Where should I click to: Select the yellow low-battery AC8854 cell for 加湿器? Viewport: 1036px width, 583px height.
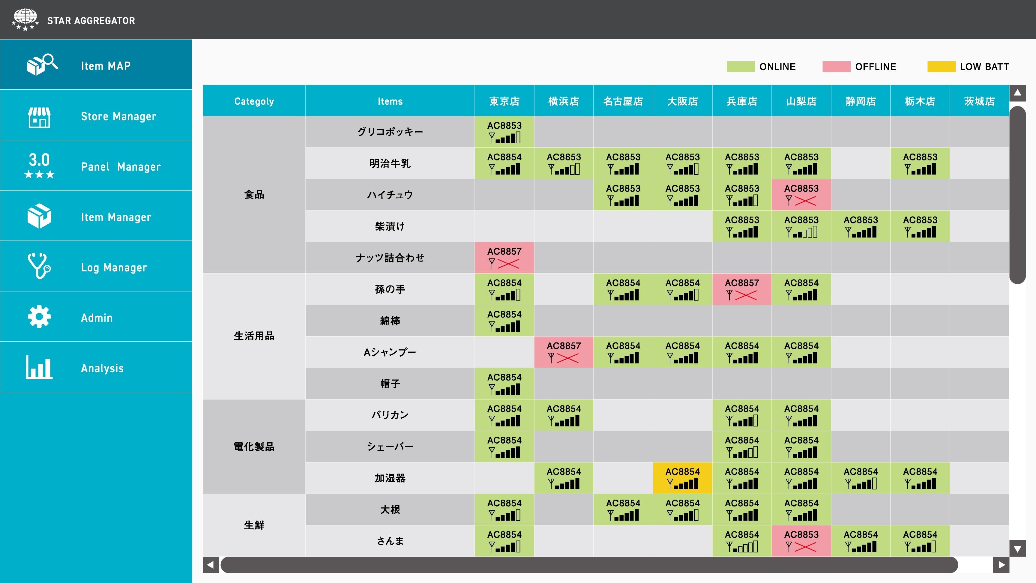682,478
